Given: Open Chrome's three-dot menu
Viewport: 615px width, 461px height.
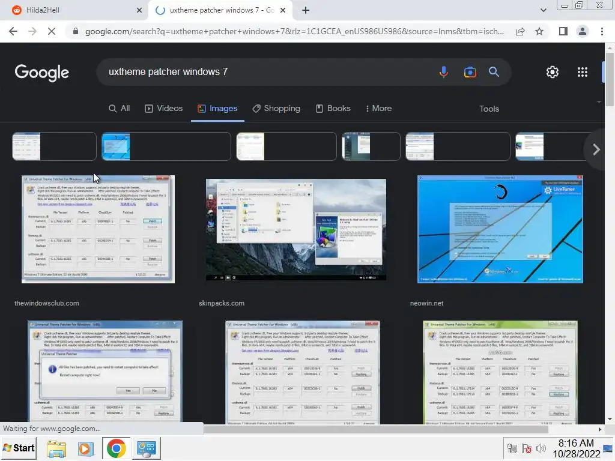Looking at the screenshot, I should tap(602, 31).
